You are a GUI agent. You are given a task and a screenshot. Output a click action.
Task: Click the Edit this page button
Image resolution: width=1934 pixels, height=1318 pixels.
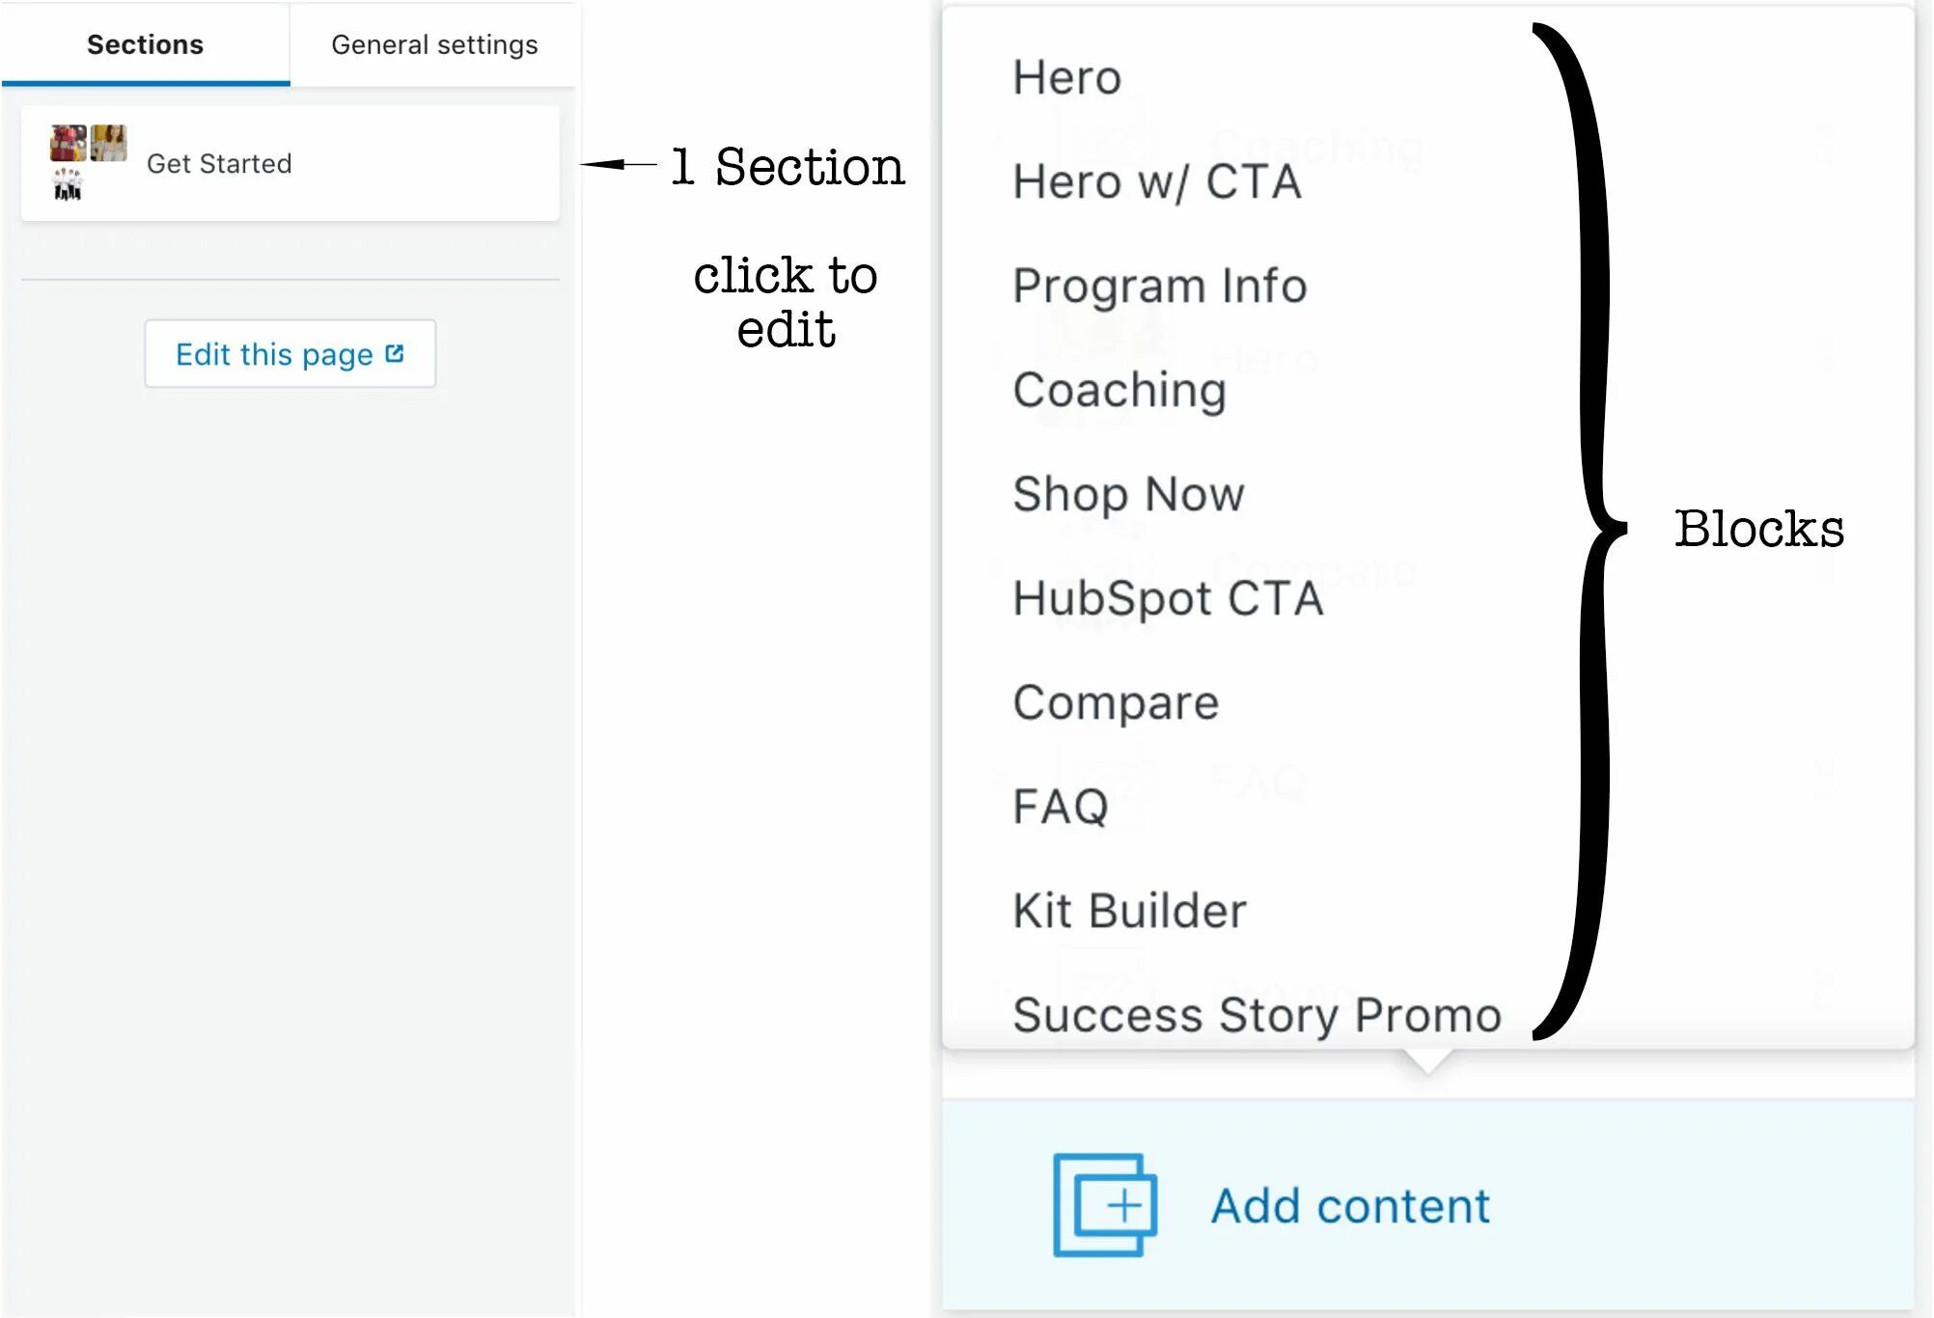coord(290,354)
